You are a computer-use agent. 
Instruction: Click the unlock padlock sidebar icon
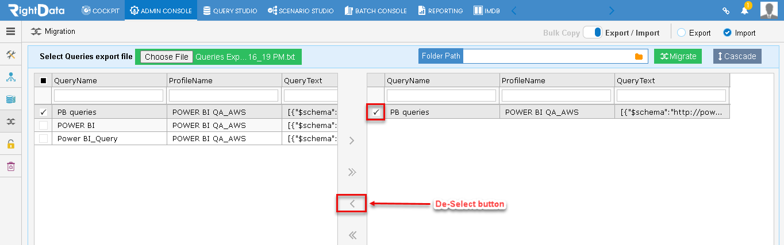[10, 144]
